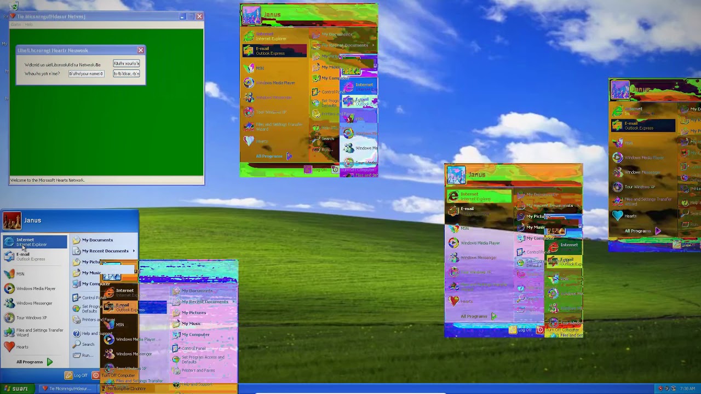Open the blue Hearts icon in the right-edge menu

(617, 216)
